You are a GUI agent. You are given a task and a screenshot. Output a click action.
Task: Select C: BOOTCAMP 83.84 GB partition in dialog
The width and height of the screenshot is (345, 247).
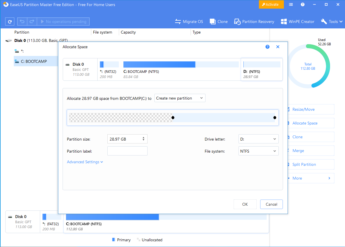click(181, 69)
